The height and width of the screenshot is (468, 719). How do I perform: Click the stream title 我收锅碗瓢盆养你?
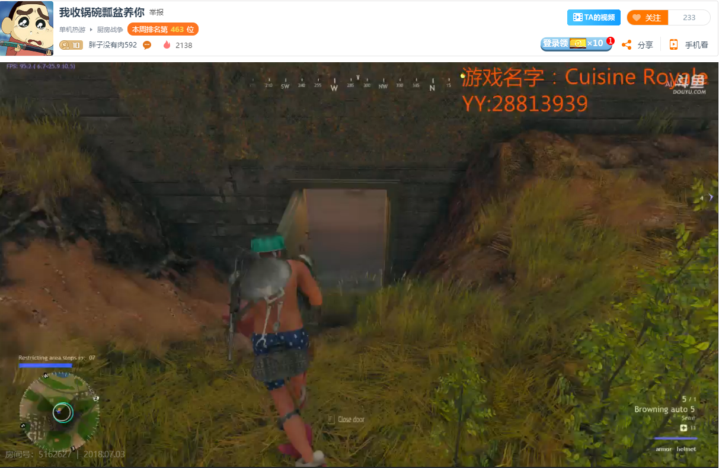coord(102,12)
